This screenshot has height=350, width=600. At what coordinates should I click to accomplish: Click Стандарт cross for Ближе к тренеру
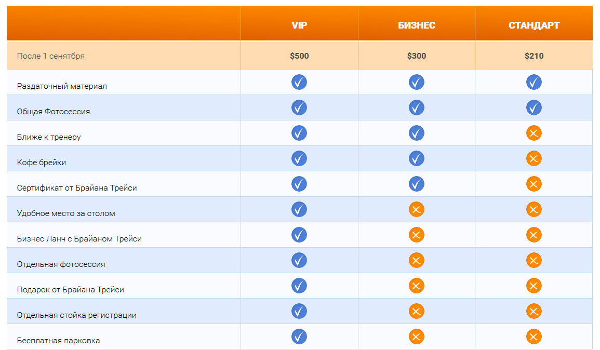tap(534, 133)
